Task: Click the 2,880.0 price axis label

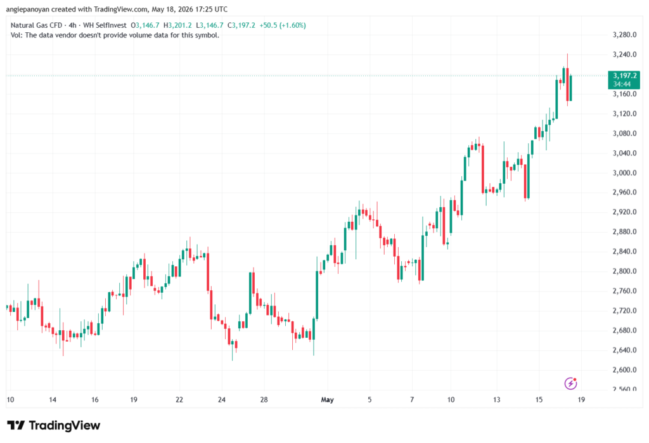Action: tap(624, 232)
